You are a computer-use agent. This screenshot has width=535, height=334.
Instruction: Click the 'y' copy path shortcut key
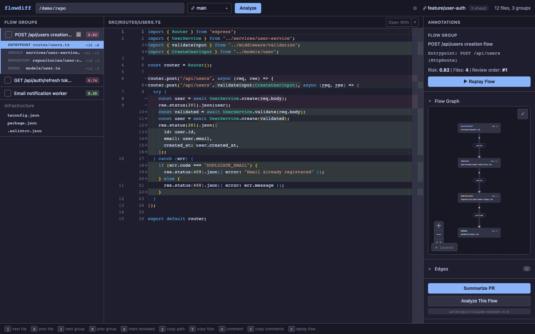162,329
